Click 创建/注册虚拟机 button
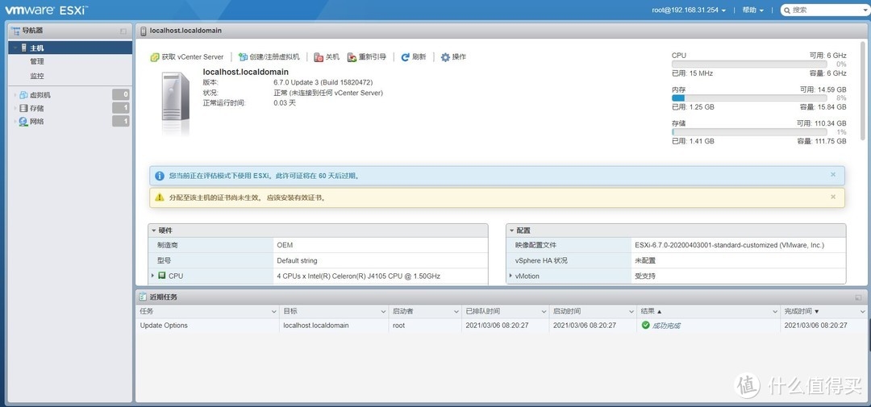871x407 pixels. click(269, 57)
